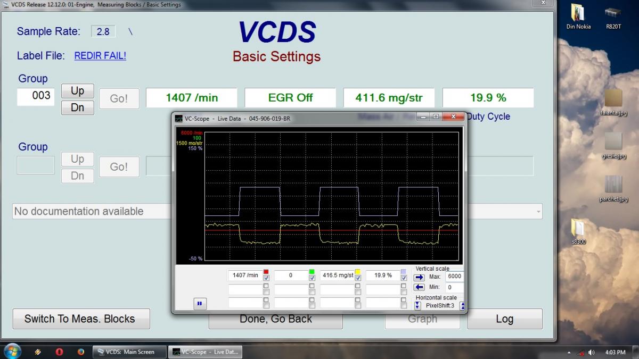Expand the 'No documentation available' dropdown
Image resolution: width=639 pixels, height=359 pixels.
tap(539, 212)
